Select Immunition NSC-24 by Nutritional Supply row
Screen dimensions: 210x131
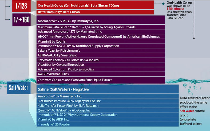tap(108, 115)
